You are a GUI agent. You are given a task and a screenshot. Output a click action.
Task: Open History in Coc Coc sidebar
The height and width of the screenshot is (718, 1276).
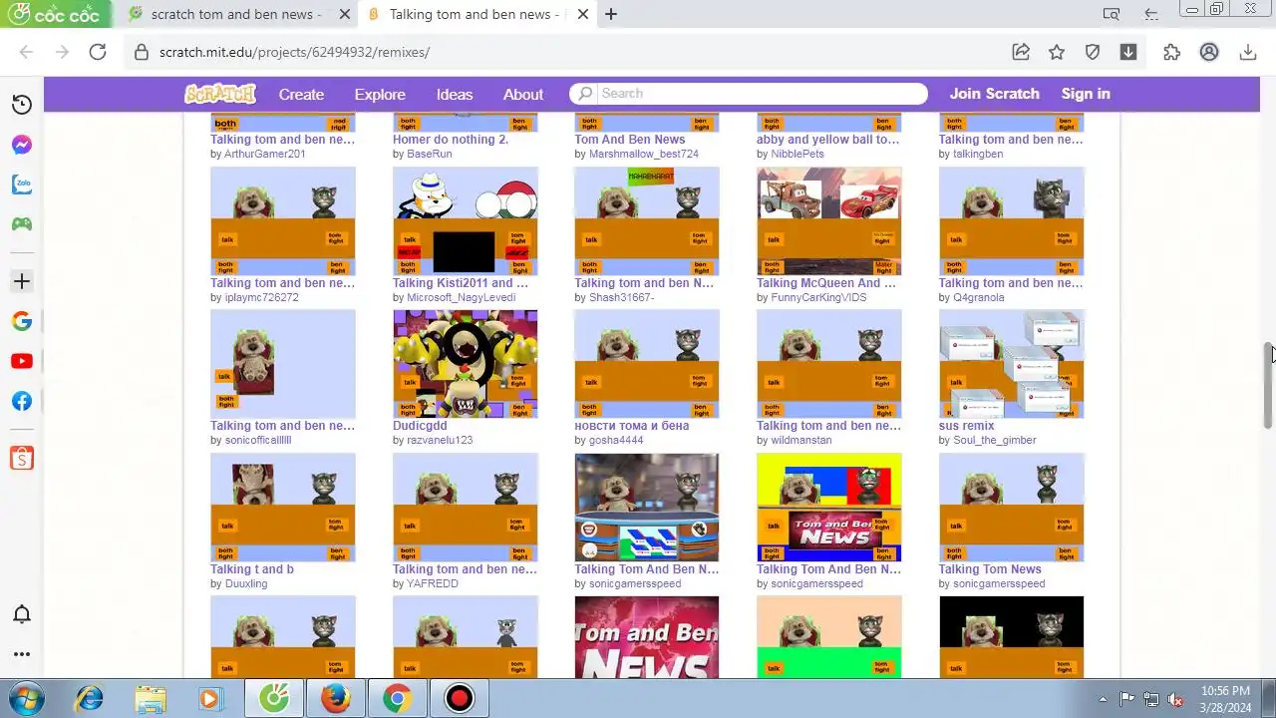(22, 105)
